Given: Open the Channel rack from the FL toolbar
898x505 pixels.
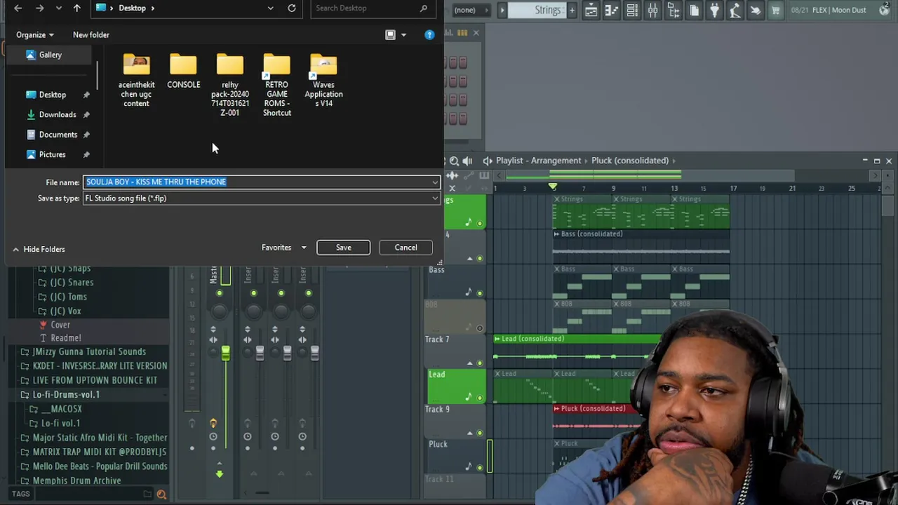Looking at the screenshot, I should coord(632,10).
